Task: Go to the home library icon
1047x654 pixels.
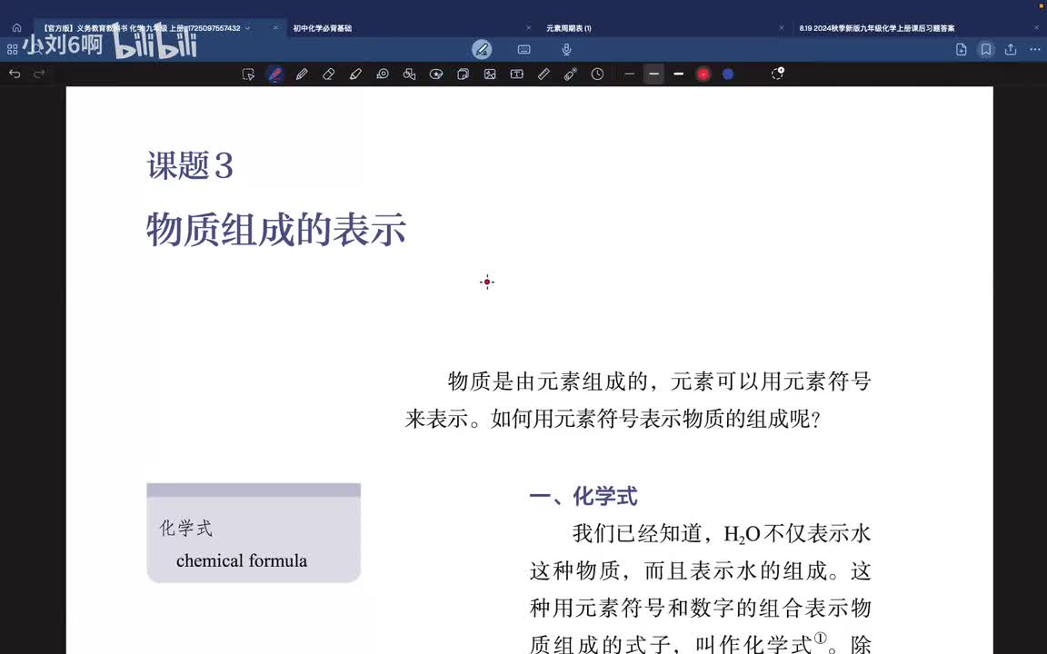Action: coord(16,28)
